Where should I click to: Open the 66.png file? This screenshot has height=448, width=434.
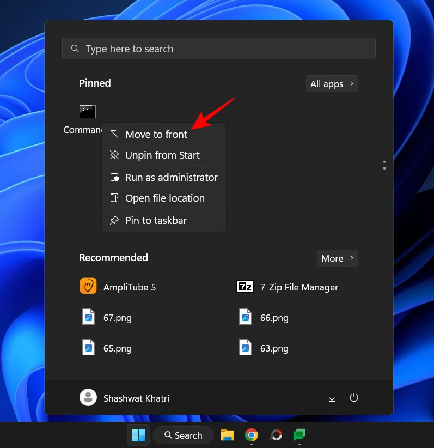pos(263,317)
